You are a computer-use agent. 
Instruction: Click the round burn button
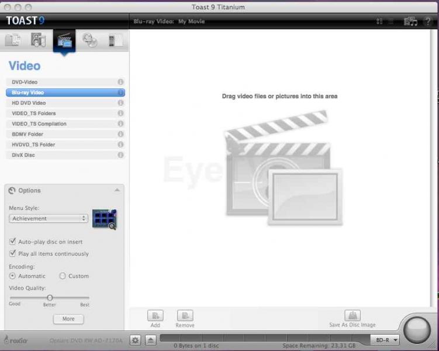pyautogui.click(x=417, y=330)
